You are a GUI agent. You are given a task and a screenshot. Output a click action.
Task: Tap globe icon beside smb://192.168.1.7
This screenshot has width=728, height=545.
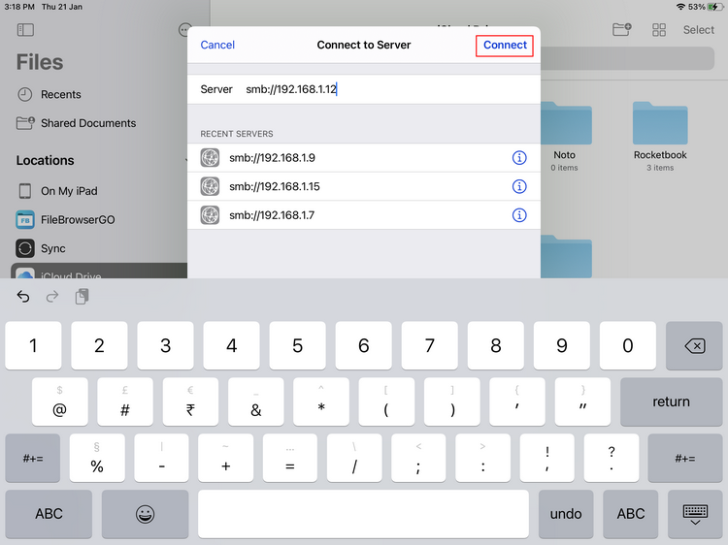click(210, 215)
